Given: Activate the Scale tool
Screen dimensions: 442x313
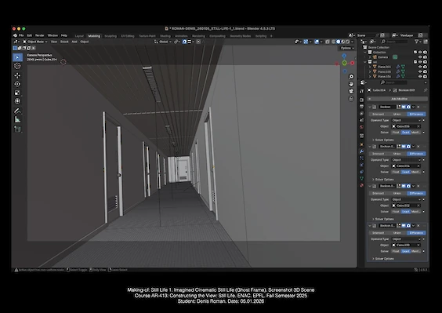Looking at the screenshot, I should [x=17, y=93].
